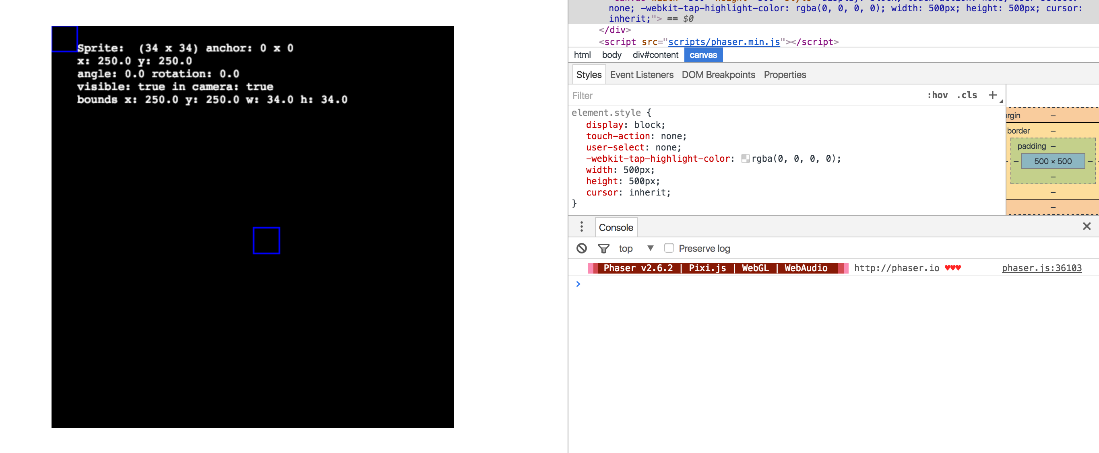Toggle the Preserve log checkbox
Image resolution: width=1099 pixels, height=453 pixels.
pos(669,248)
